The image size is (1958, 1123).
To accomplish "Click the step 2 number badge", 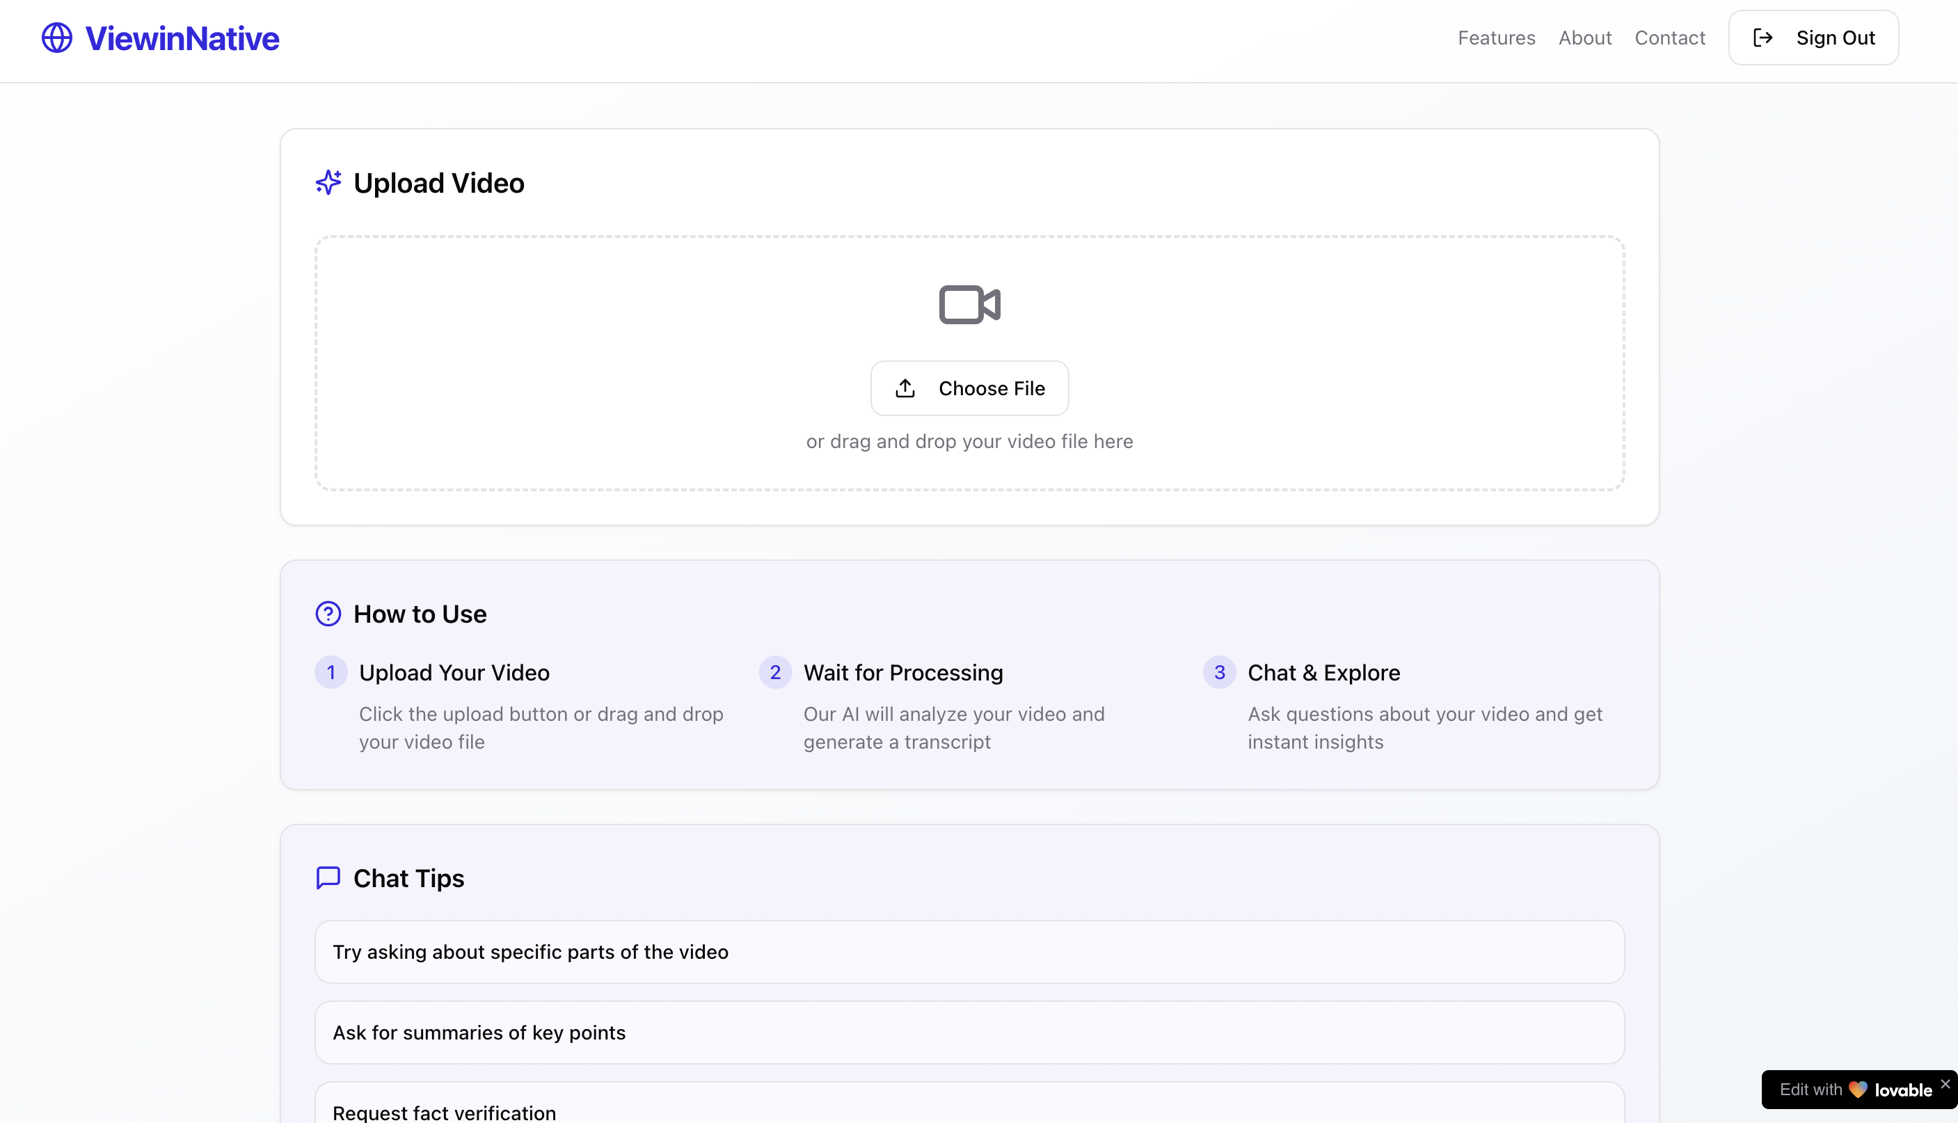I will click(x=775, y=673).
